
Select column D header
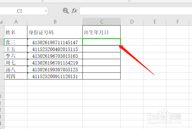(132, 22)
